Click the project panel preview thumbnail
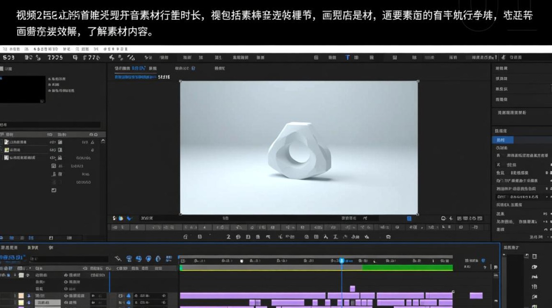 (x=23, y=89)
